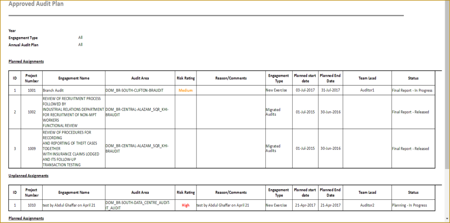Screen dimensions: 450x223
Task: Click project number 1001 cell
Action: pyautogui.click(x=32, y=90)
